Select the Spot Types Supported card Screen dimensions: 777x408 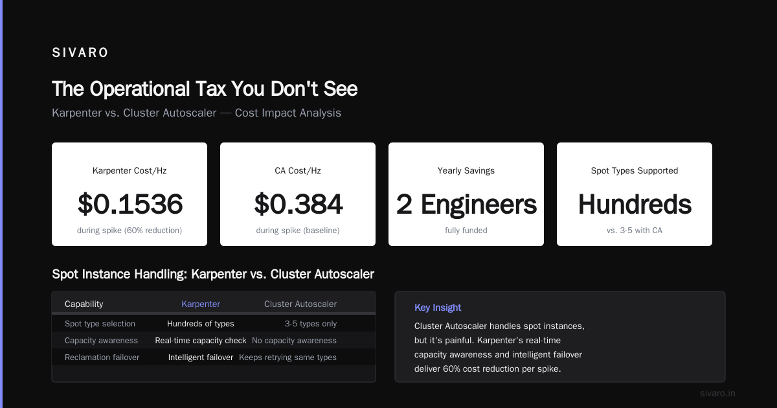point(635,194)
